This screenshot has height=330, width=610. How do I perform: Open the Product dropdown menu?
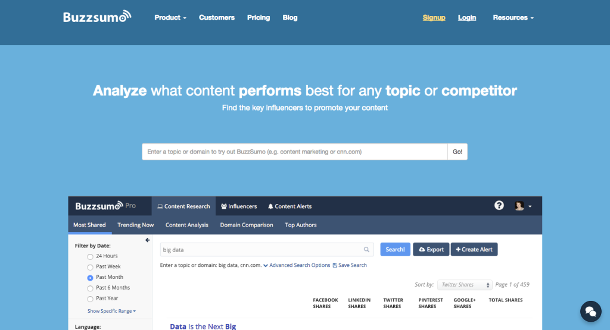click(170, 17)
